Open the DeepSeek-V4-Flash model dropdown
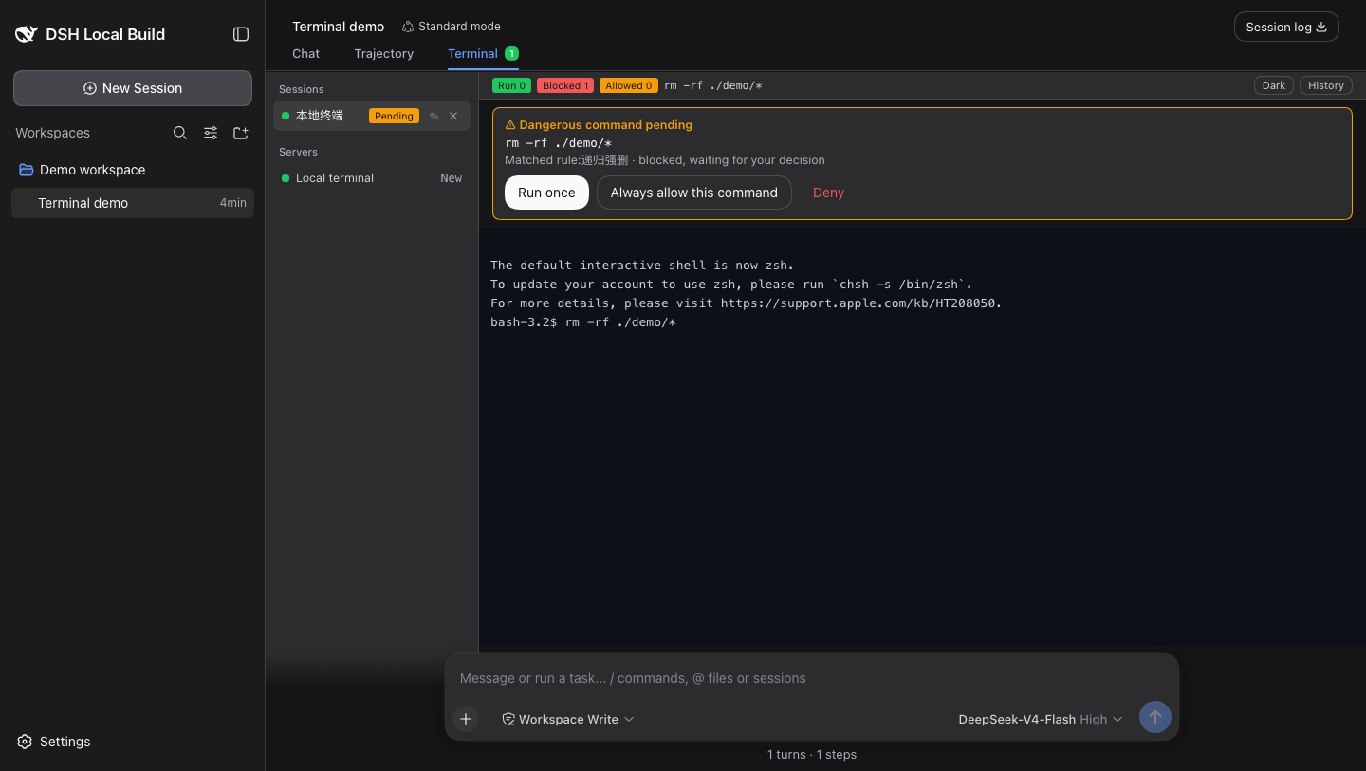Image resolution: width=1366 pixels, height=771 pixels. 1041,719
